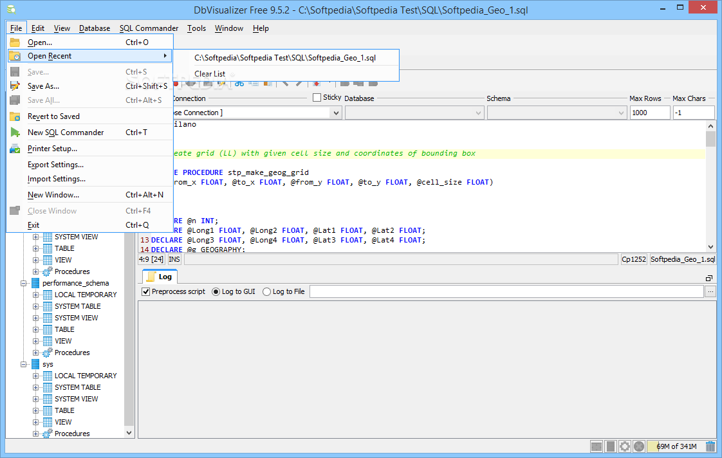Click the Max Chars field showing -1

(694, 113)
